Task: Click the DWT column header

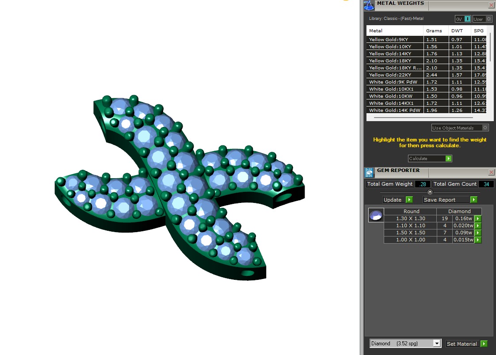Action: 460,31
